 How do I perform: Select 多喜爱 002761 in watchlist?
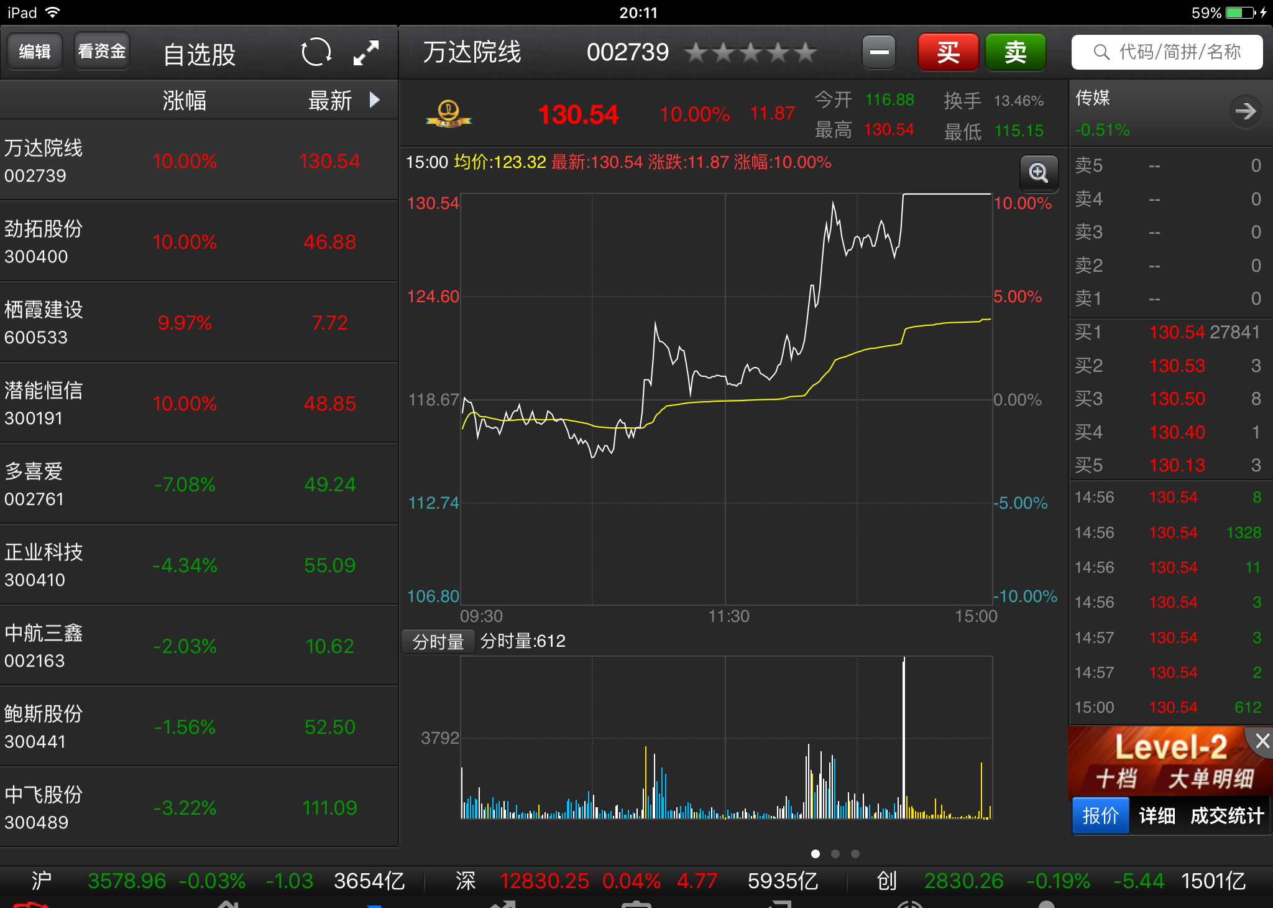(x=199, y=484)
